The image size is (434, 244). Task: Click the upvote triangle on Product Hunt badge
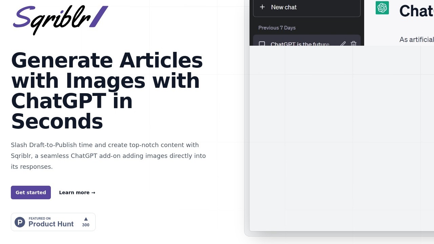pyautogui.click(x=86, y=219)
